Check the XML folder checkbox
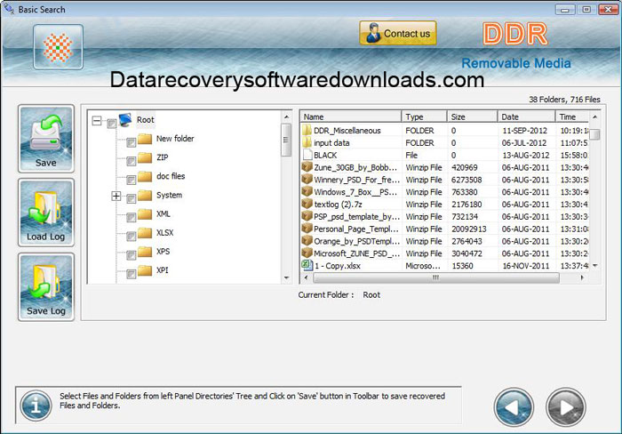 pos(131,218)
